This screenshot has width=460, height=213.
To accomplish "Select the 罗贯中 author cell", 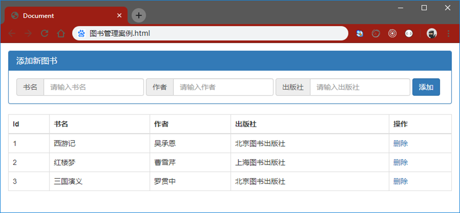I will (x=190, y=181).
